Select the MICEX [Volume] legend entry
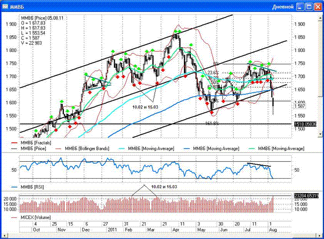324x239 pixels. click(x=31, y=217)
